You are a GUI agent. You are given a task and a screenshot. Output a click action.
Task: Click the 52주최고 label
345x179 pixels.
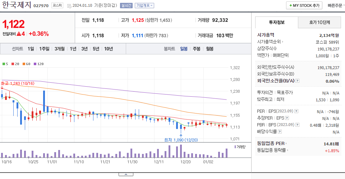point(265,100)
